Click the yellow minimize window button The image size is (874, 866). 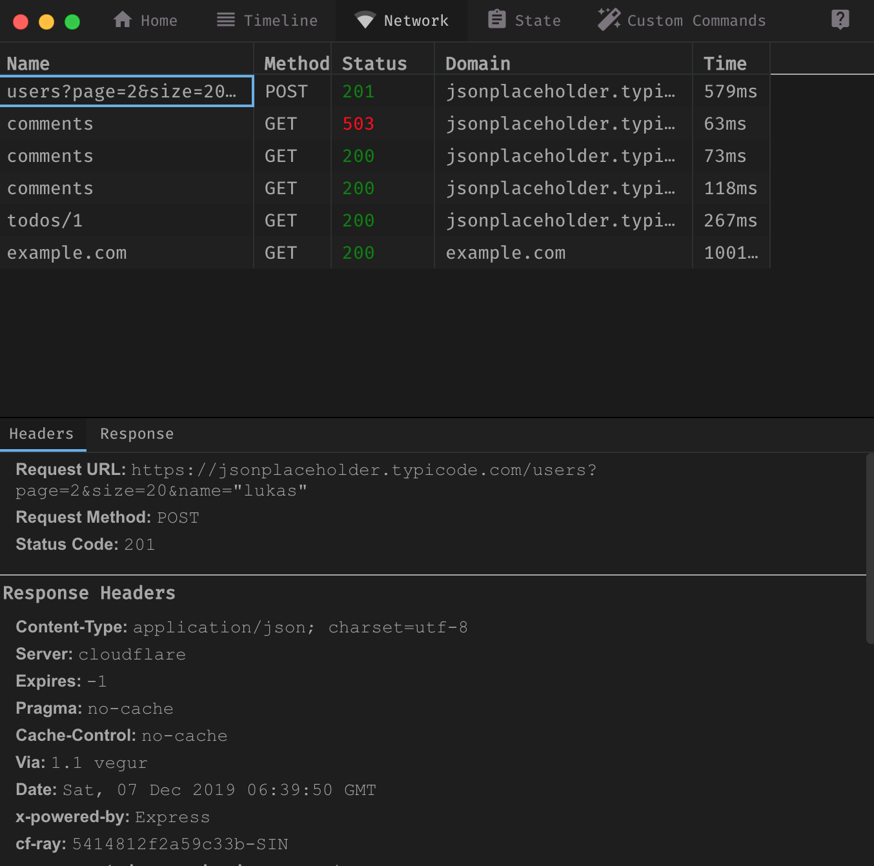coord(46,22)
